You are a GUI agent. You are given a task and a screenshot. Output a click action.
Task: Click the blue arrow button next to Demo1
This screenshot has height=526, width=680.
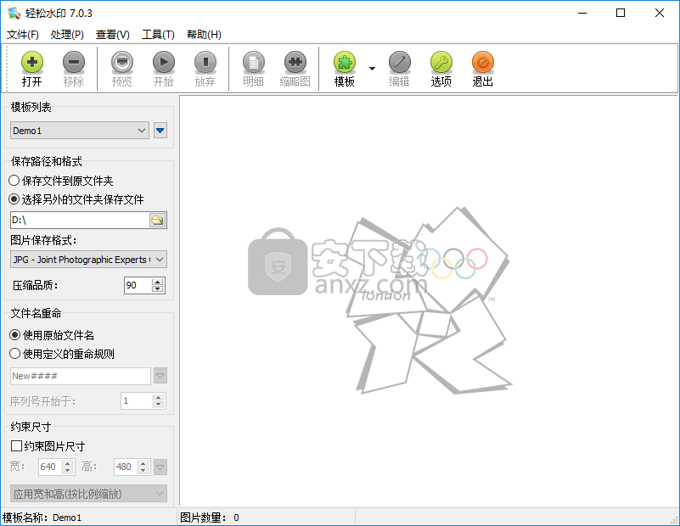click(160, 131)
